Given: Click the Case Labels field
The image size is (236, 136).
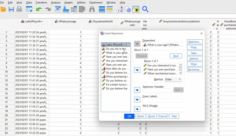Looking at the screenshot, I should tap(163, 100).
